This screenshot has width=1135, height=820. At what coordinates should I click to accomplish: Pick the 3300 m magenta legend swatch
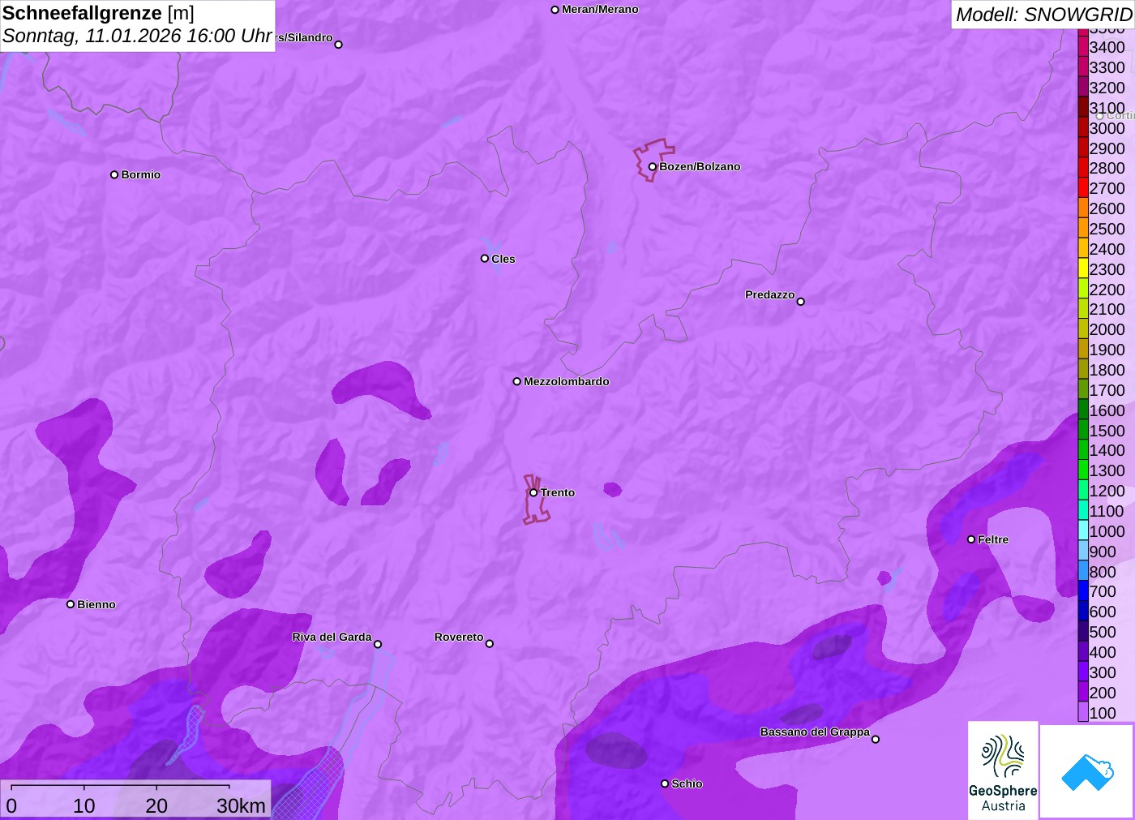click(x=1083, y=67)
